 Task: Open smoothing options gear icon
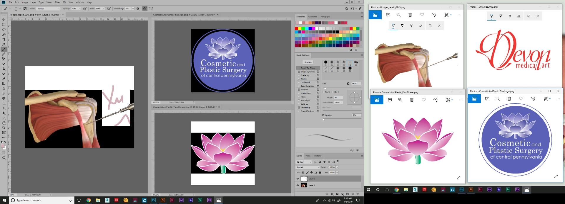click(x=138, y=9)
